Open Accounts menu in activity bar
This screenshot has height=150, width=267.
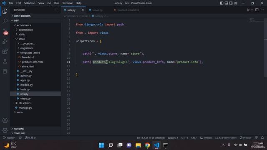(5, 120)
